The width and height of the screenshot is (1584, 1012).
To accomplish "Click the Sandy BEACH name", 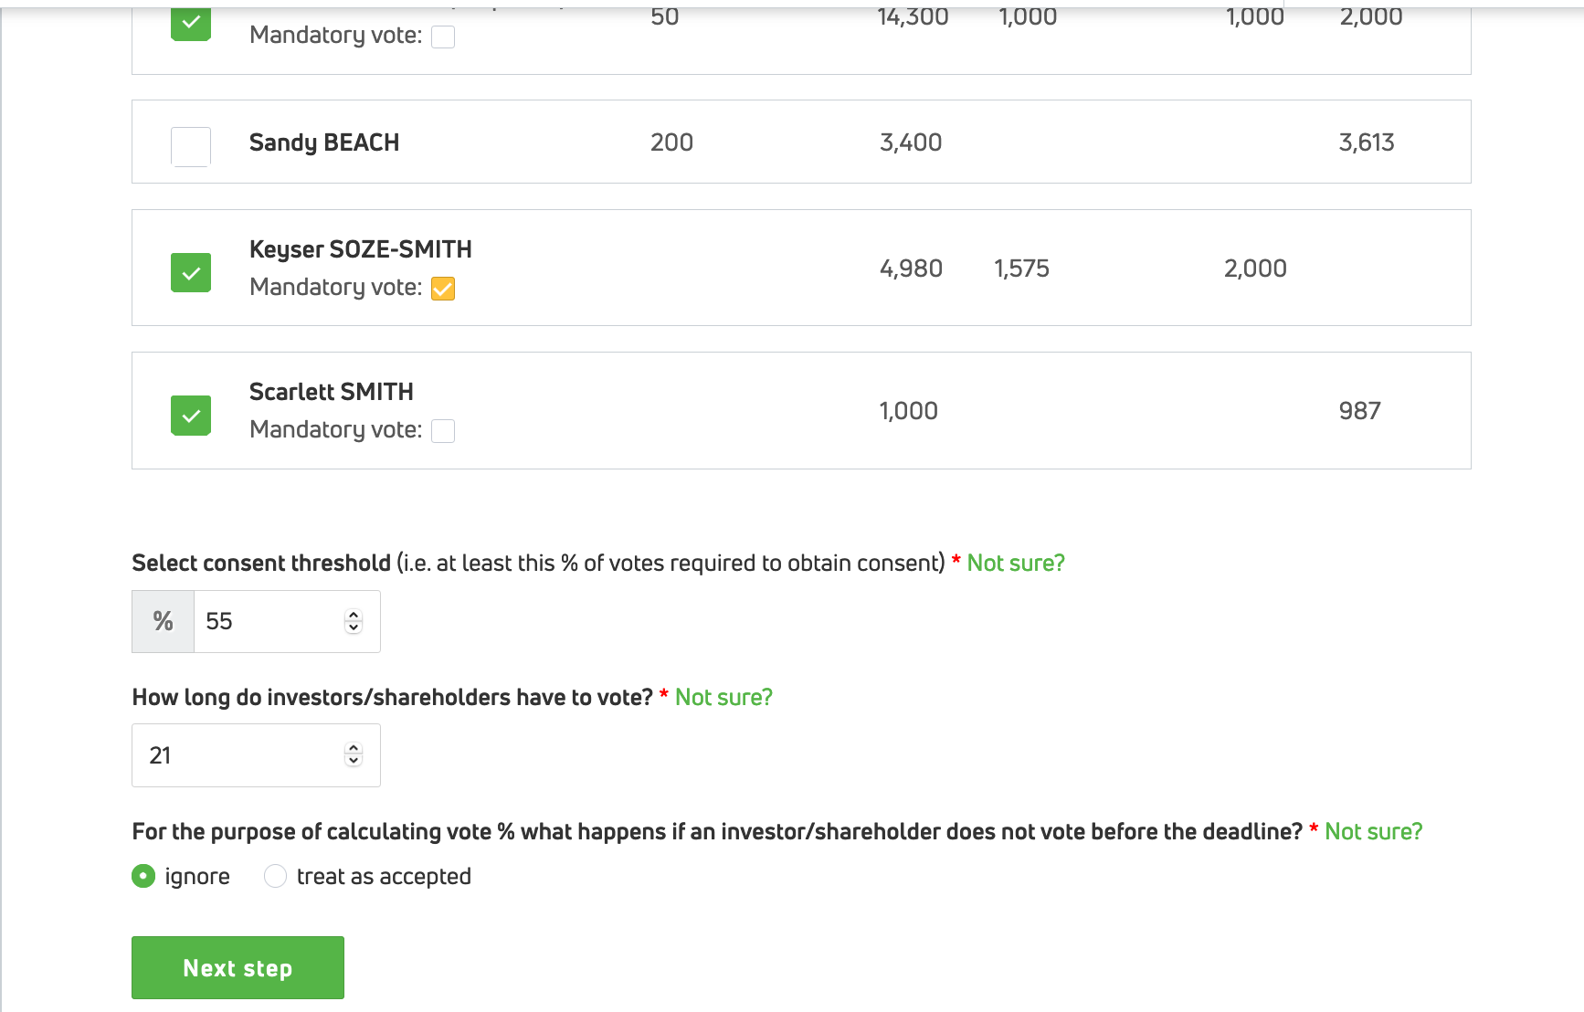I will pos(324,142).
